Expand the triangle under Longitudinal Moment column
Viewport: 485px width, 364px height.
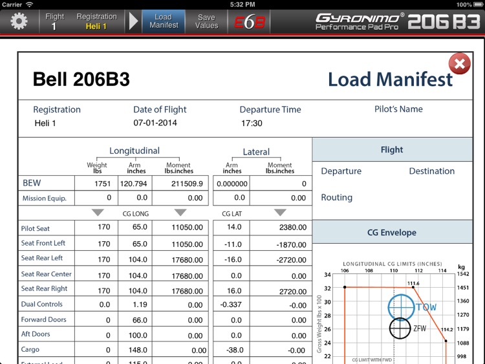coord(180,213)
